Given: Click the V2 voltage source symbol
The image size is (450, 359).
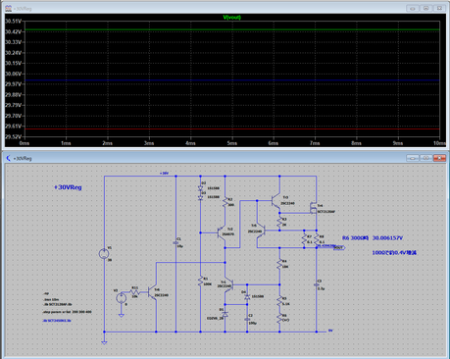Looking at the screenshot, I should tap(122, 298).
